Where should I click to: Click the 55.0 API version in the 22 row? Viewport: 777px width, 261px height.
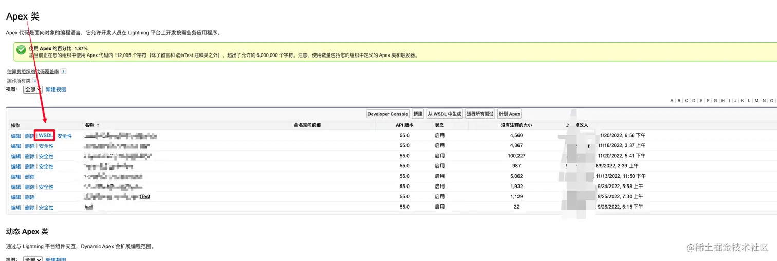[404, 207]
